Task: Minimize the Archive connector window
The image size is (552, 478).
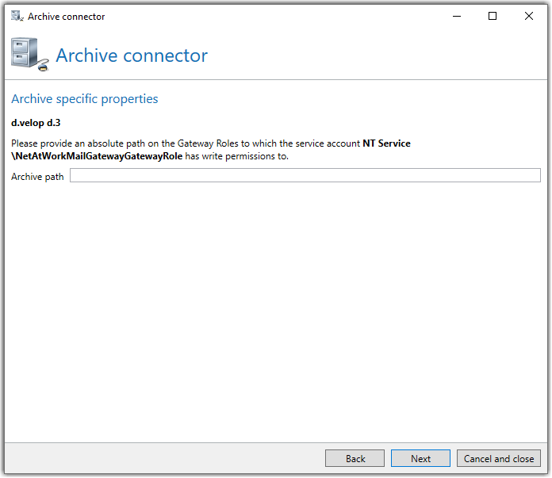Action: (457, 16)
